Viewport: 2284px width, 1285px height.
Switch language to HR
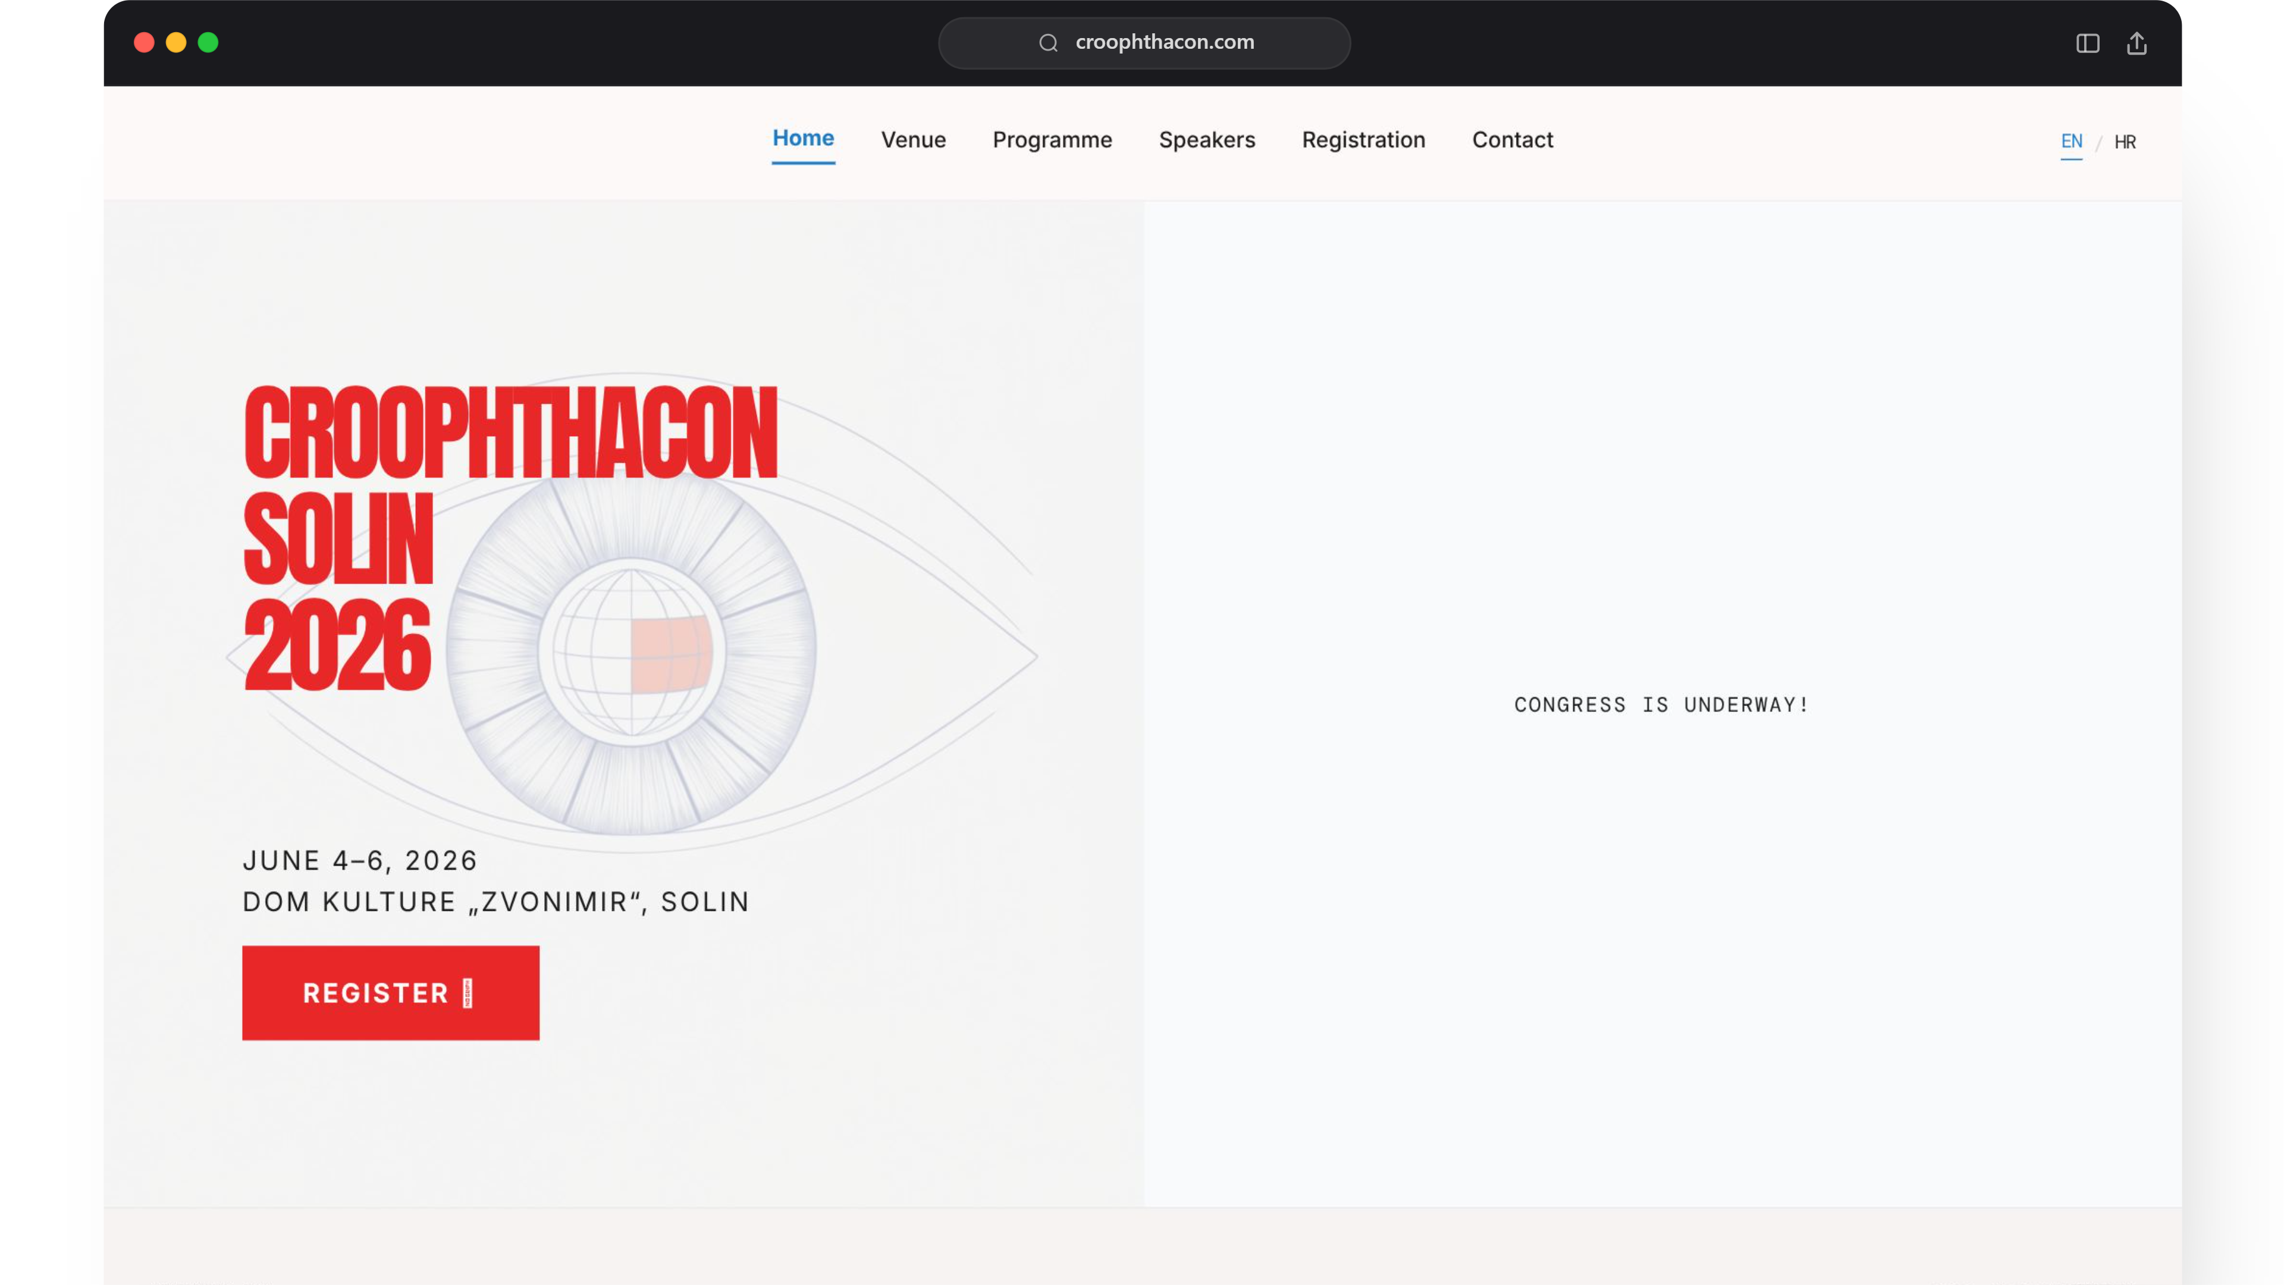[x=2125, y=142]
